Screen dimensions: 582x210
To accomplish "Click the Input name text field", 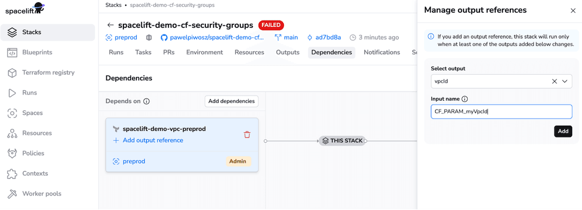I will tap(502, 111).
